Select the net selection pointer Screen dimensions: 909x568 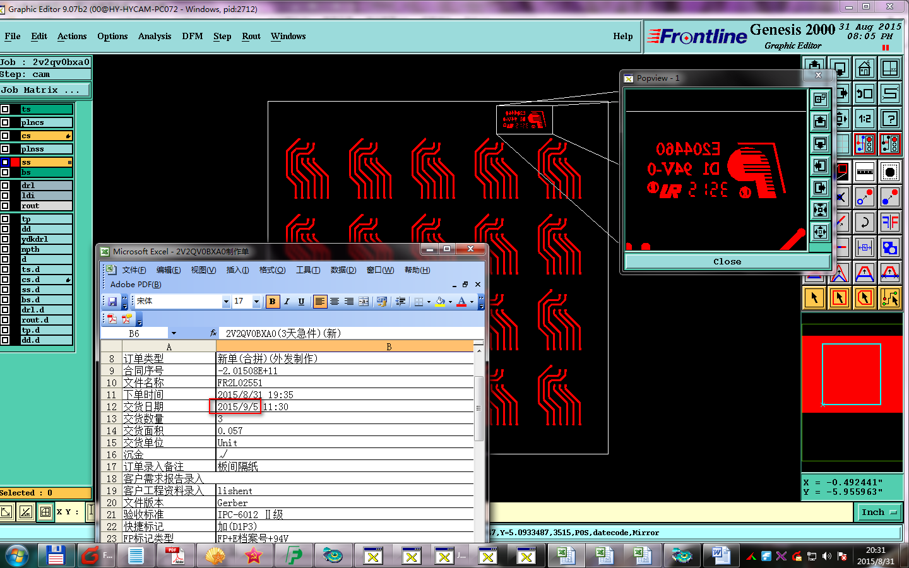point(889,297)
